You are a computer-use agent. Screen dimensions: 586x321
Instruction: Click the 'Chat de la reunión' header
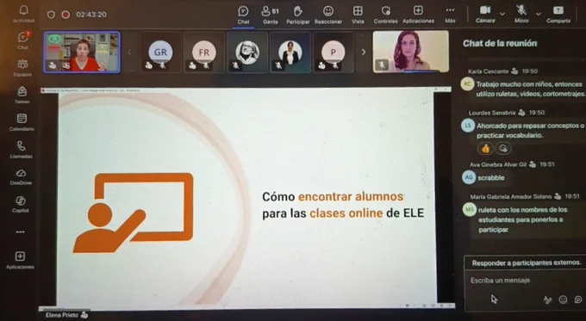(500, 44)
